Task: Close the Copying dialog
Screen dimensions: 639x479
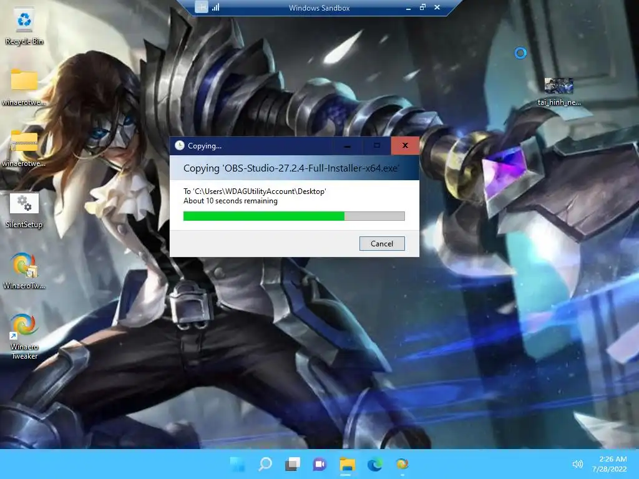Action: 404,145
